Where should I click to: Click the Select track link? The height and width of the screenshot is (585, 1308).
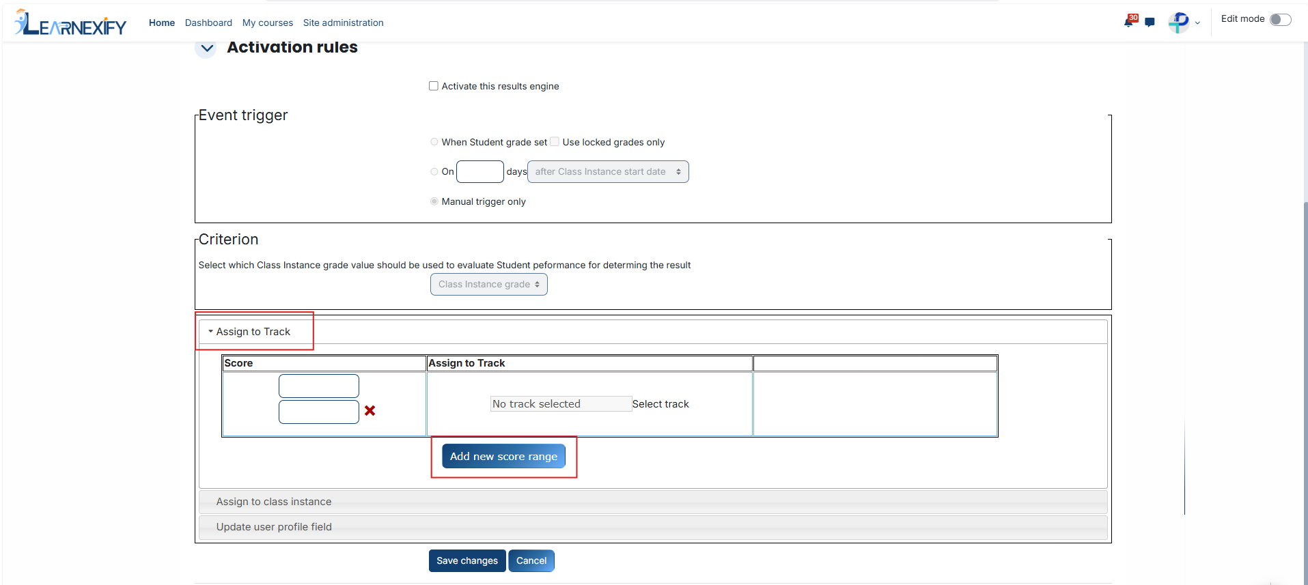click(660, 404)
